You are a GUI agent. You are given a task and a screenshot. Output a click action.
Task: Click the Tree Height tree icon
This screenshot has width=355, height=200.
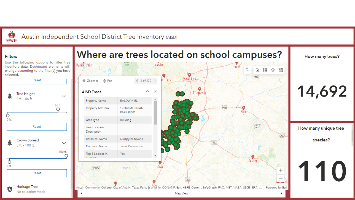click(x=10, y=96)
